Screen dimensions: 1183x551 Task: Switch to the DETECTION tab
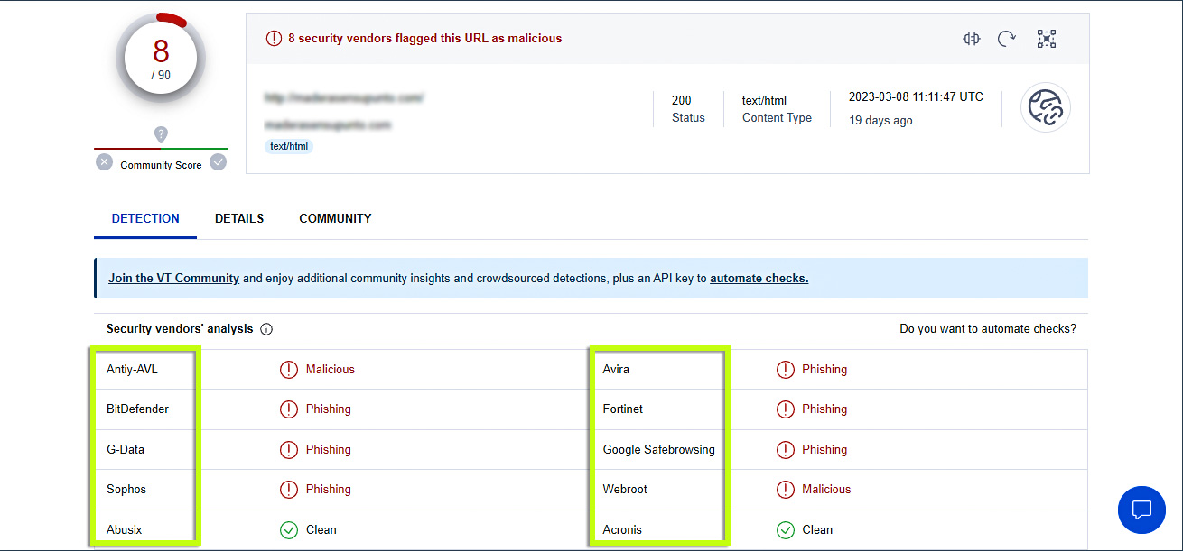coord(145,218)
